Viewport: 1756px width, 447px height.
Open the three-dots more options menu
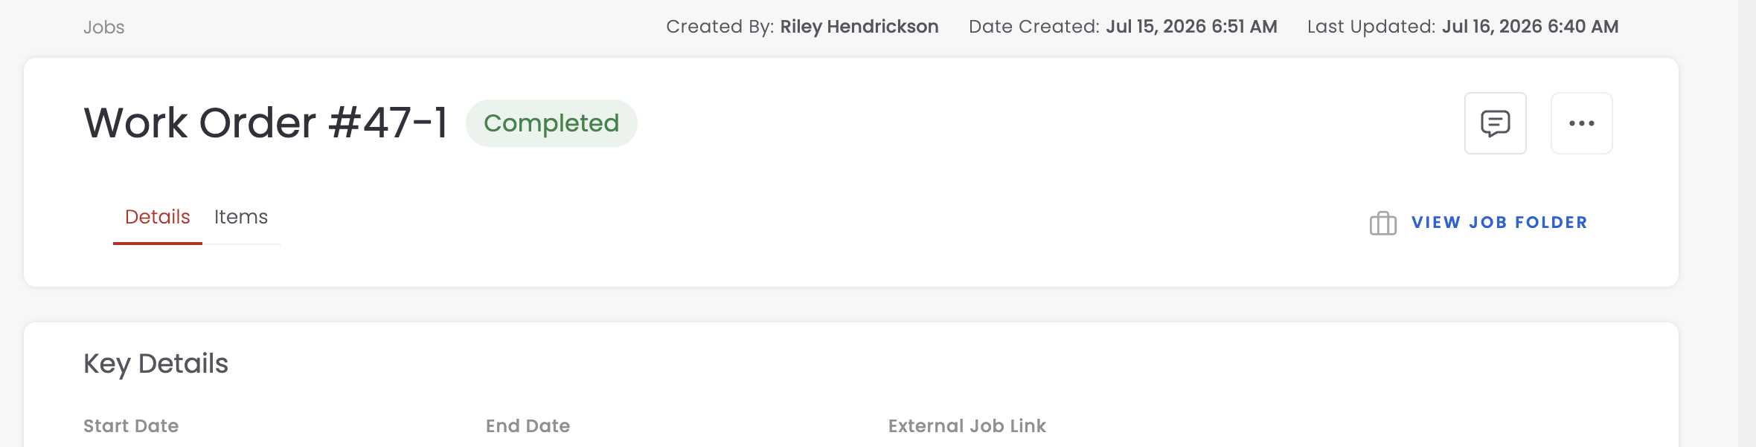tap(1581, 123)
